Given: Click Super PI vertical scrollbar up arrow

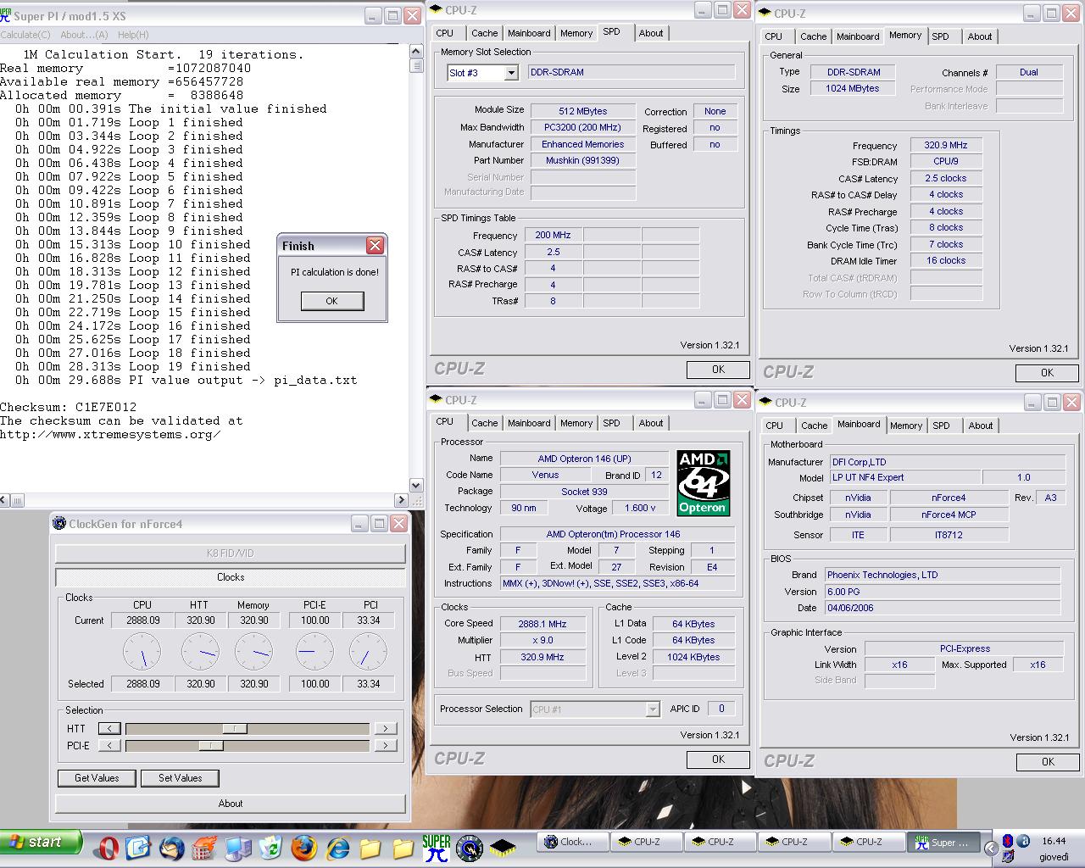Looking at the screenshot, I should [416, 51].
